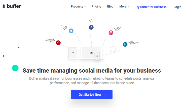The width and height of the screenshot is (184, 108).
Task: Click the tablet device illustration
Action: (73, 53)
